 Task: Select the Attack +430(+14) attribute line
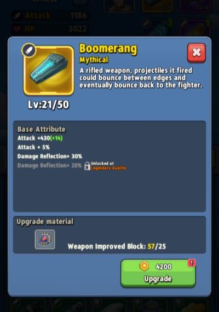pyautogui.click(x=40, y=138)
